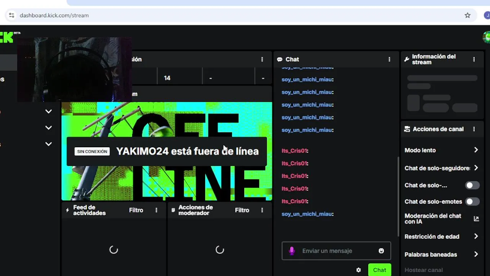Expand Restricción de edad settings
Viewport: 490px width, 276px height.
[476, 237]
